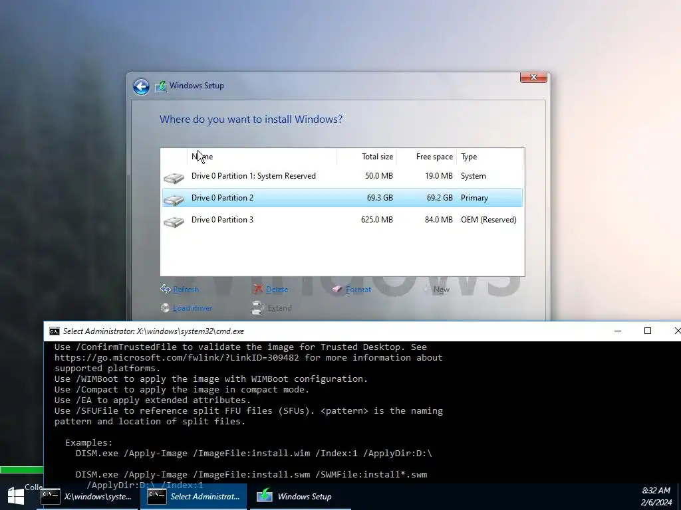Click the 84.0 MB free space value
This screenshot has width=681, height=510.
click(x=439, y=220)
